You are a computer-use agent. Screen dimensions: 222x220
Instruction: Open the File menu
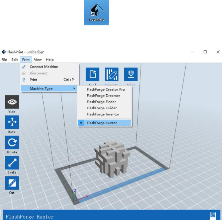pyautogui.click(x=4, y=60)
